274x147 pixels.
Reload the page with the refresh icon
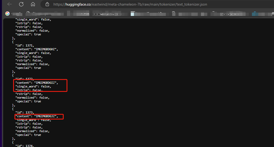21,4
